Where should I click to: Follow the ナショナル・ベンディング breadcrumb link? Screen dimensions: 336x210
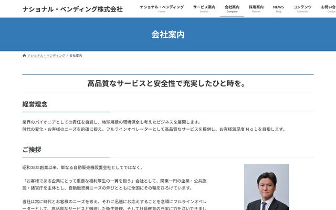(x=46, y=56)
